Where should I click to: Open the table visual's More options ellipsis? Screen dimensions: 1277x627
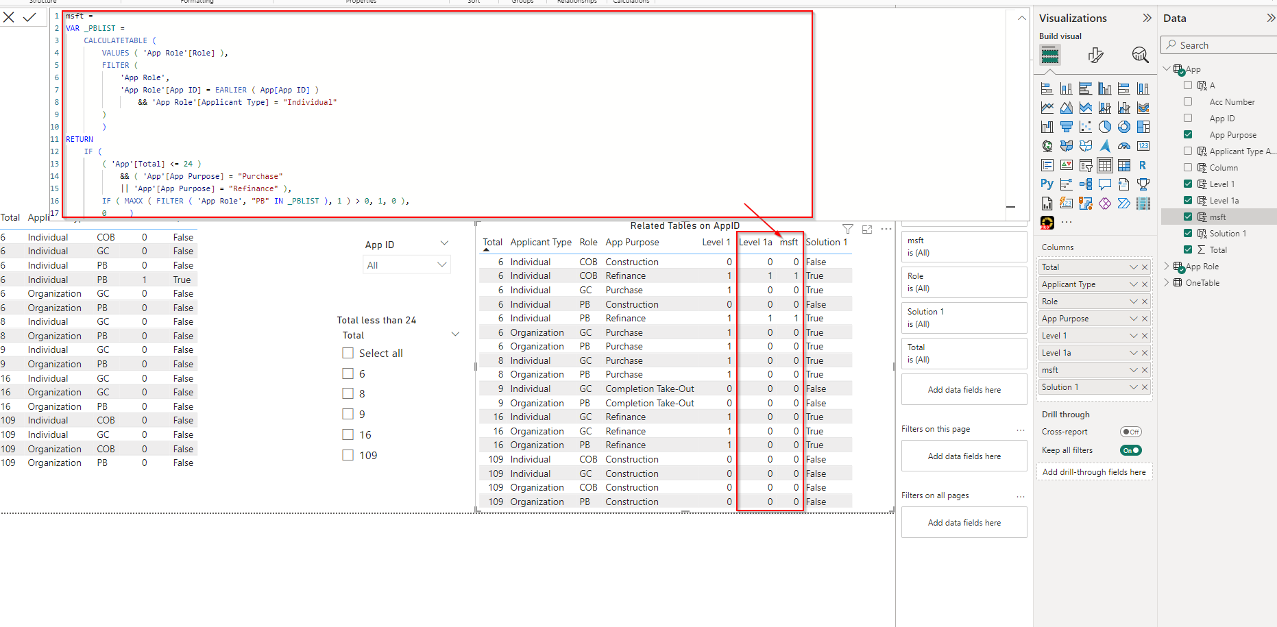pyautogui.click(x=886, y=230)
